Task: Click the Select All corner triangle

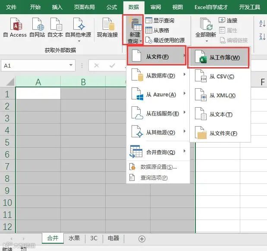Action: (10, 81)
